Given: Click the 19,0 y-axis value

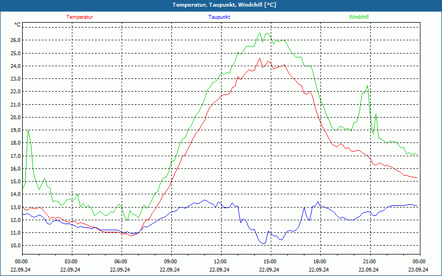Looking at the screenshot, I should pos(16,130).
